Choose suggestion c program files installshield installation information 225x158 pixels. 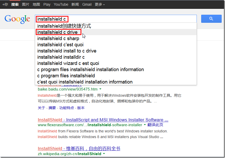tap(116, 70)
